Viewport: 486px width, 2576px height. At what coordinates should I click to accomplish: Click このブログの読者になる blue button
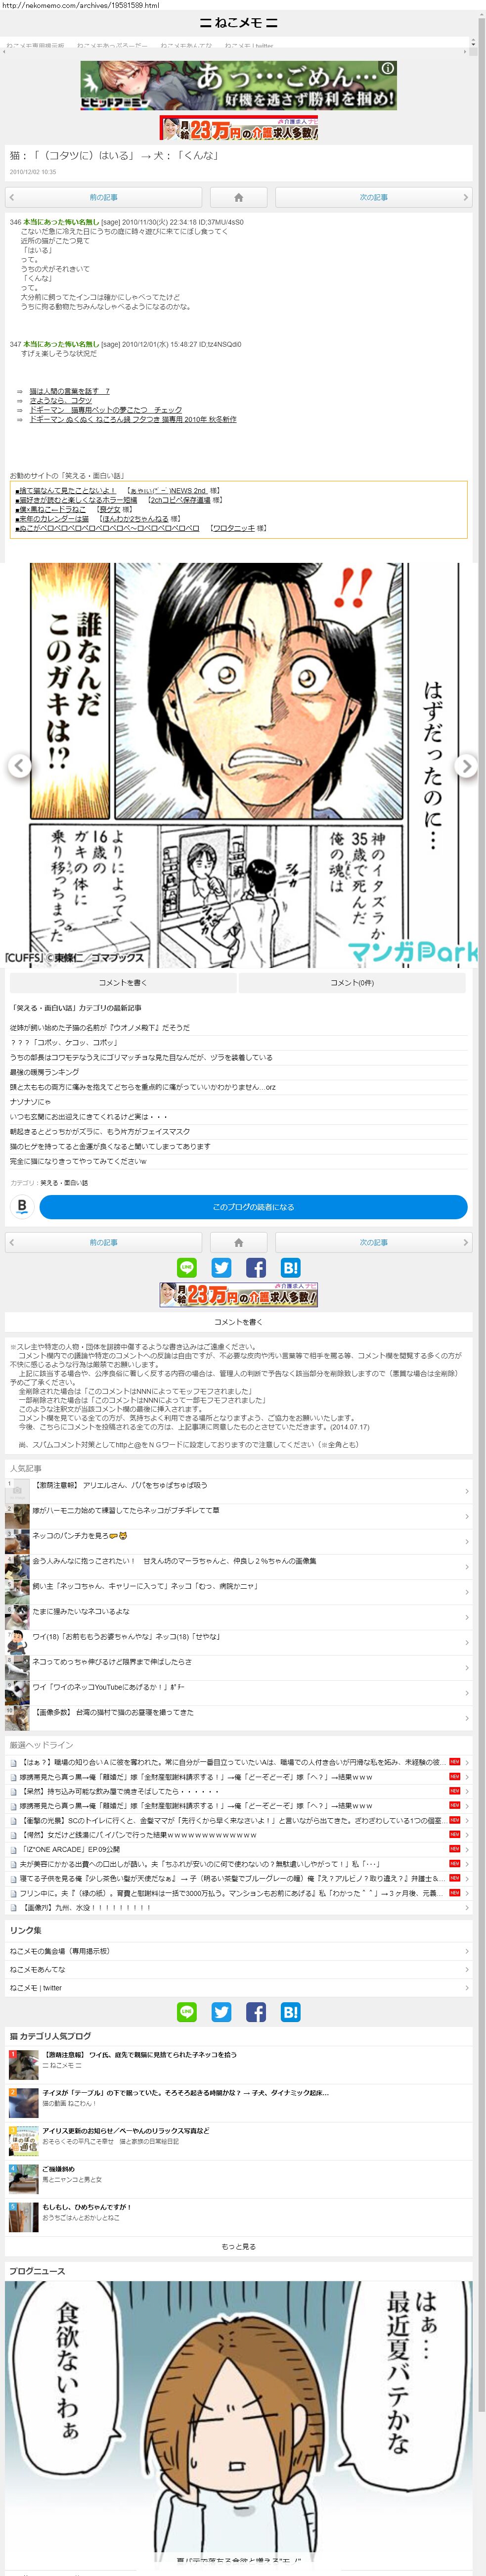click(x=253, y=1207)
